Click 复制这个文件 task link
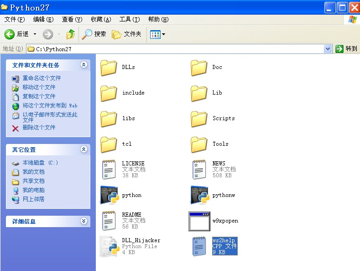The height and width of the screenshot is (271, 360). pyautogui.click(x=39, y=96)
